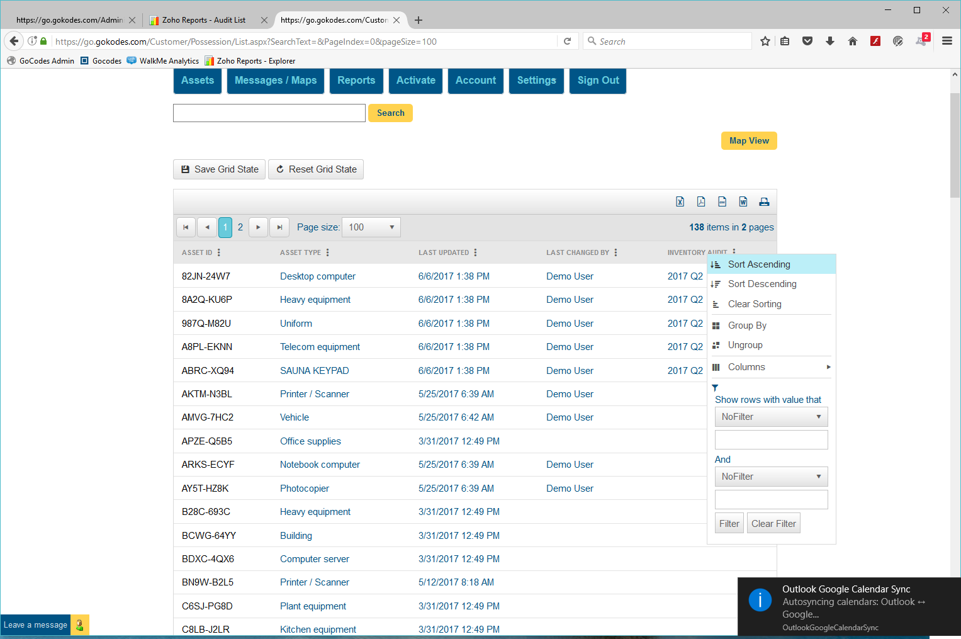
Task: Click Save Grid State
Action: (x=219, y=169)
